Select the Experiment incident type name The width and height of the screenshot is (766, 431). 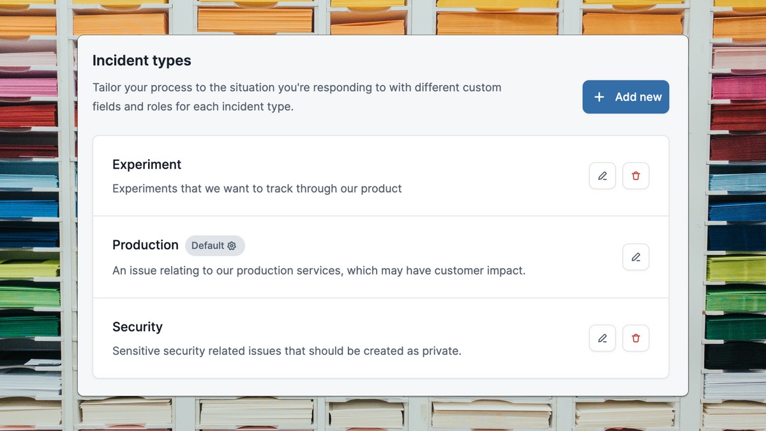(147, 164)
